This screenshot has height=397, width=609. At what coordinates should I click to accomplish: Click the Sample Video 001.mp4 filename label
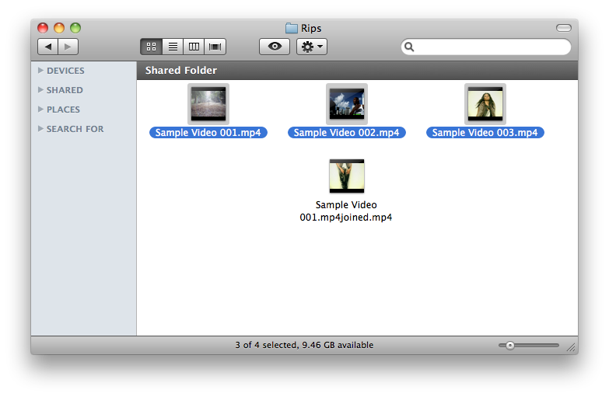click(x=208, y=133)
